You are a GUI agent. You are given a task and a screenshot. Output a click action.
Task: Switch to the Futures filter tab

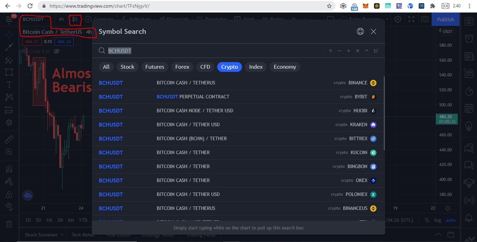(x=155, y=67)
